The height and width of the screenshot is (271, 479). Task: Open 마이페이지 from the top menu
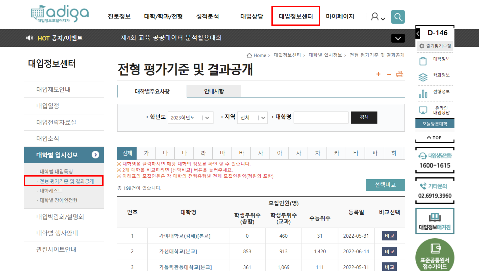(x=340, y=16)
